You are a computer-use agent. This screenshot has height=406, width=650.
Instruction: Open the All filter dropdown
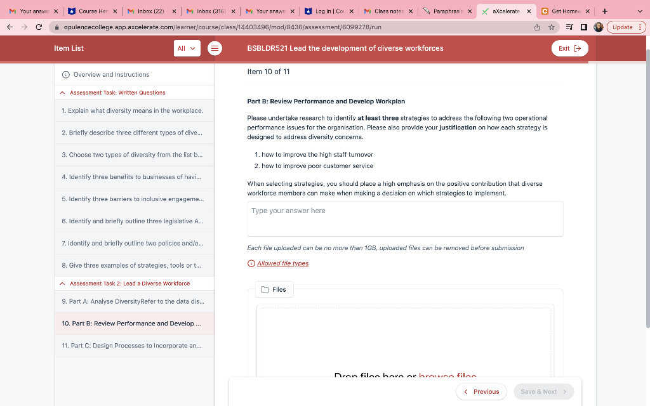187,48
